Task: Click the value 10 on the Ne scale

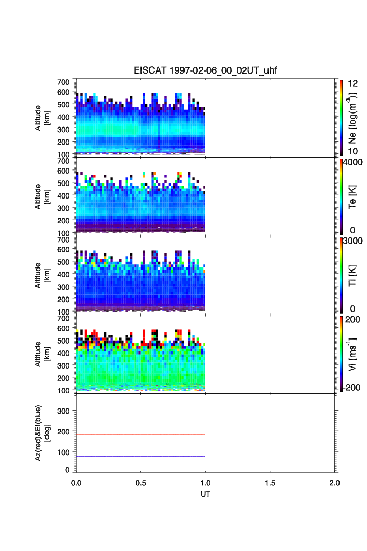Action: (352, 151)
